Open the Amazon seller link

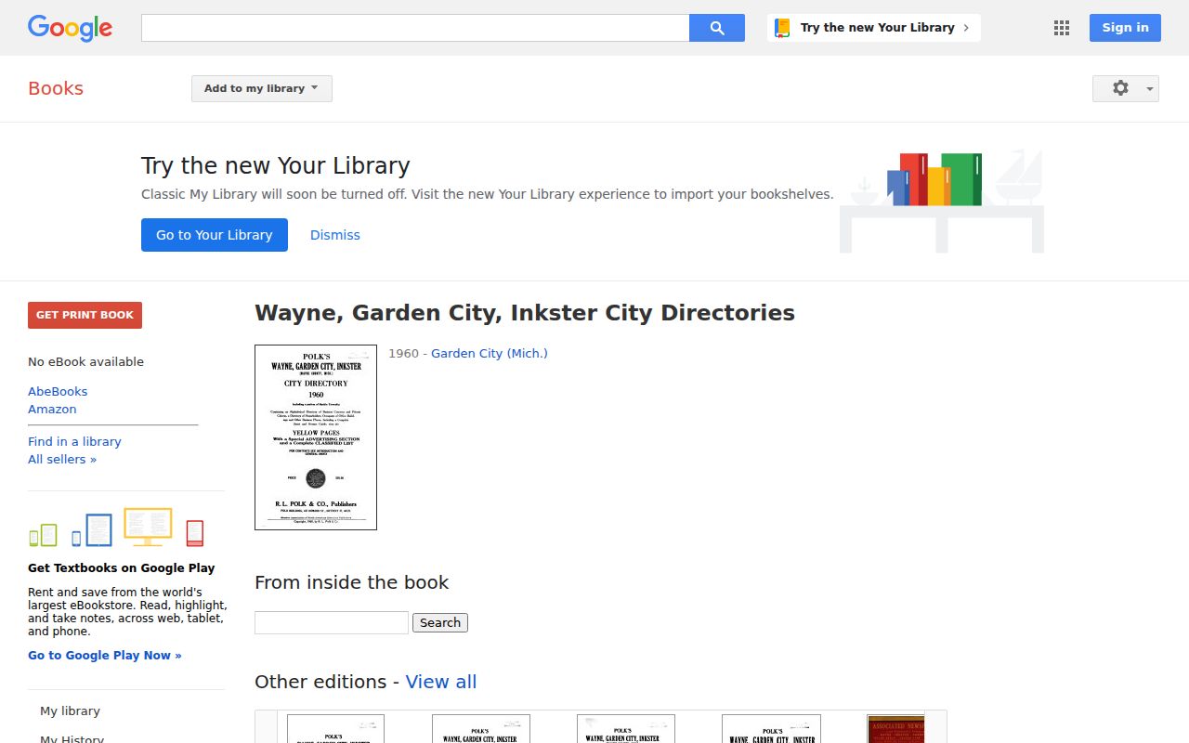52,409
